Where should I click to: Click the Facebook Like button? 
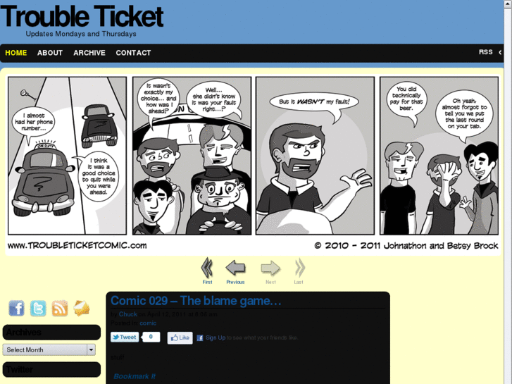[180, 337]
